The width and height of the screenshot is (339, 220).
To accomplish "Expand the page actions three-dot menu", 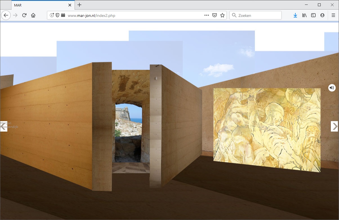I will (207, 15).
